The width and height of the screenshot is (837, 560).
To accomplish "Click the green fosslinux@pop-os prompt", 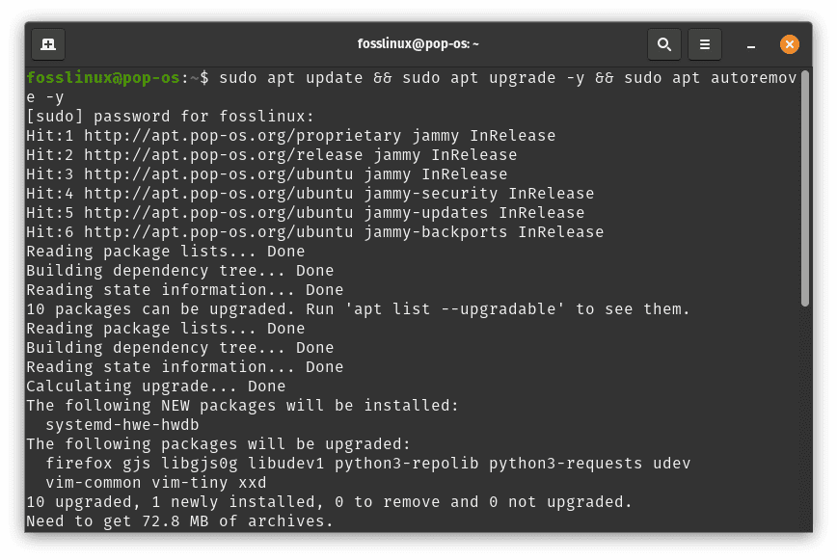I will (x=103, y=78).
